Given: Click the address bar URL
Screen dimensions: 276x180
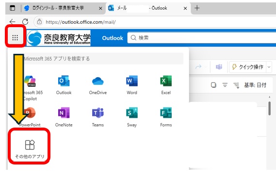Looking at the screenshot, I should (81, 22).
